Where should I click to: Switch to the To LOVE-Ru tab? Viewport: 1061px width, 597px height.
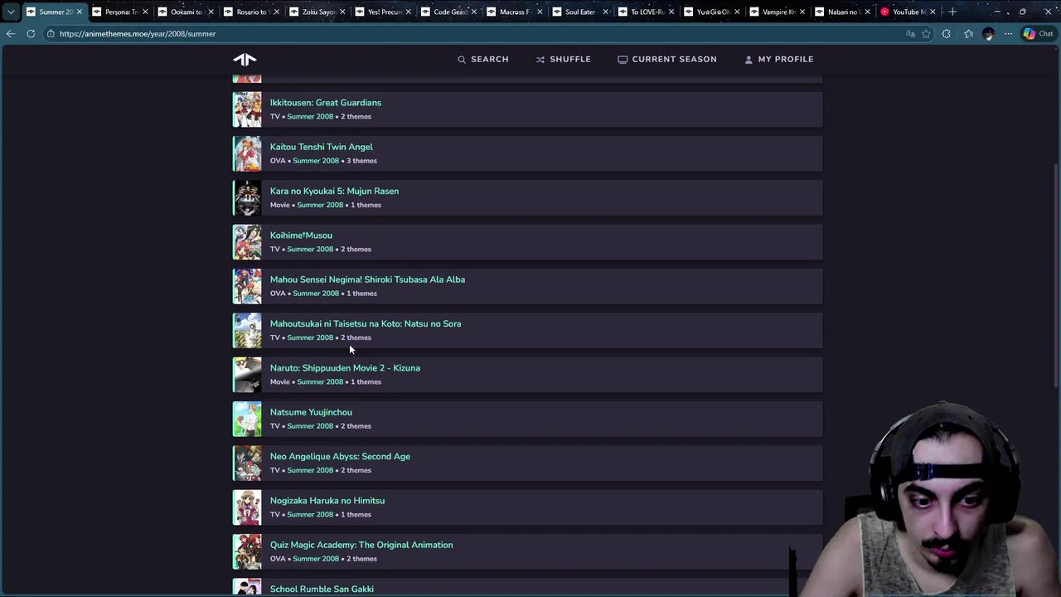click(647, 12)
